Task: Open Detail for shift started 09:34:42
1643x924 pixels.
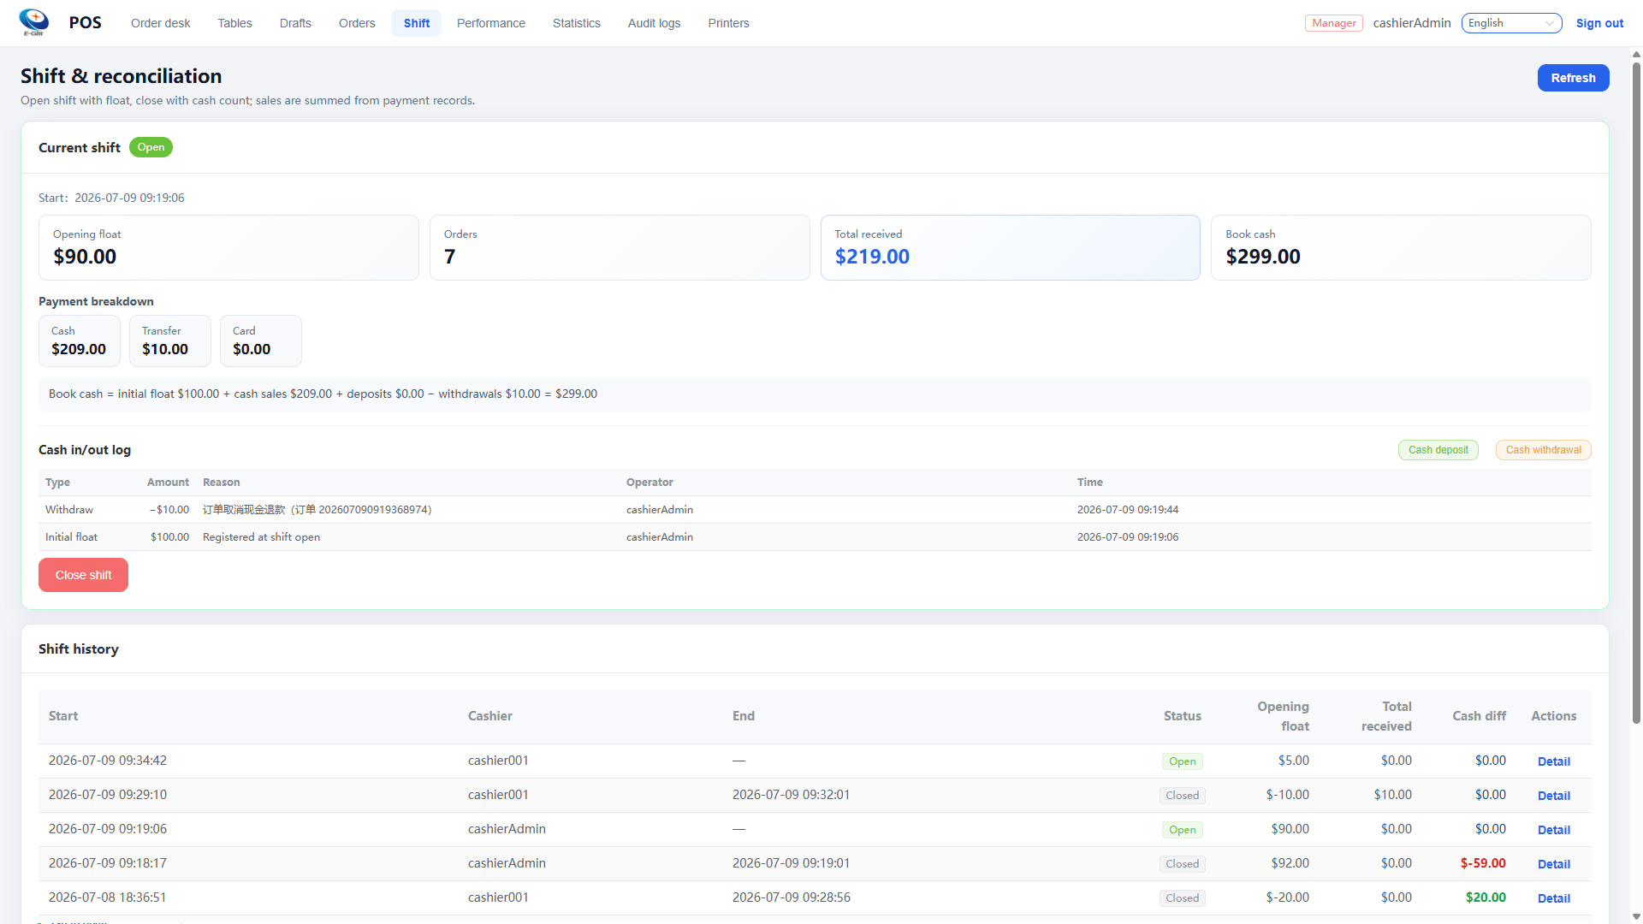Action: click(1553, 761)
